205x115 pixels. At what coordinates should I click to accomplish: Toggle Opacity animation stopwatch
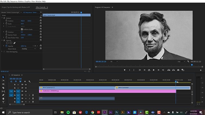click(x=7, y=46)
